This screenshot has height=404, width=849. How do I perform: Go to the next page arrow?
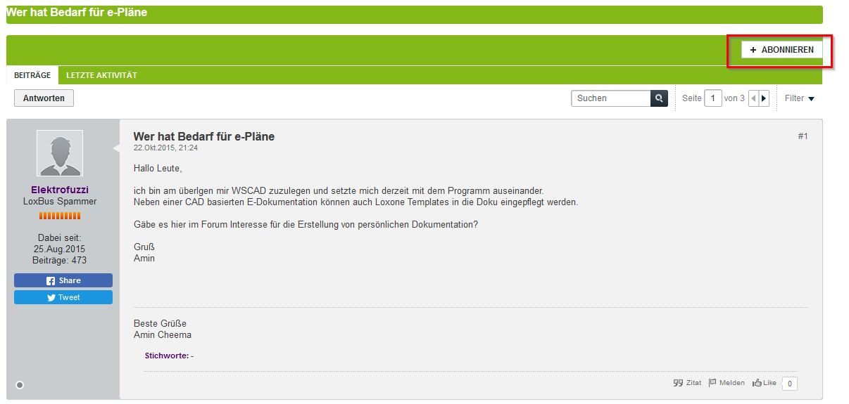[x=764, y=98]
